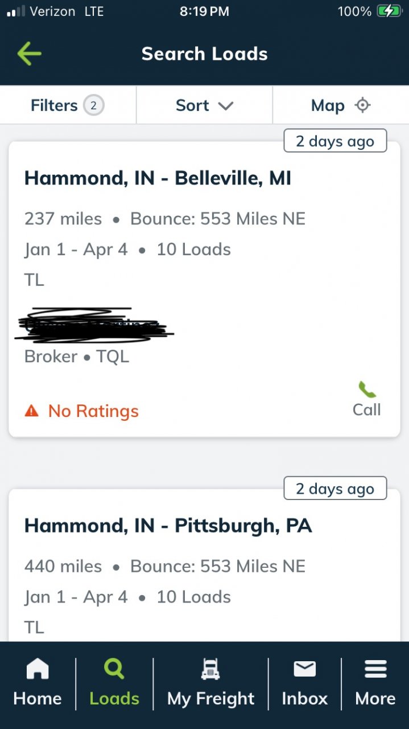Select the first load's 2 days ago tag
Viewport: 409px width, 729px height.
335,141
